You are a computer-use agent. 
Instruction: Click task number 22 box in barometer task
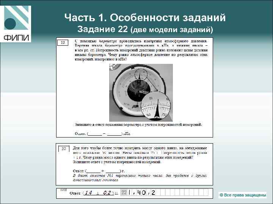63,42
